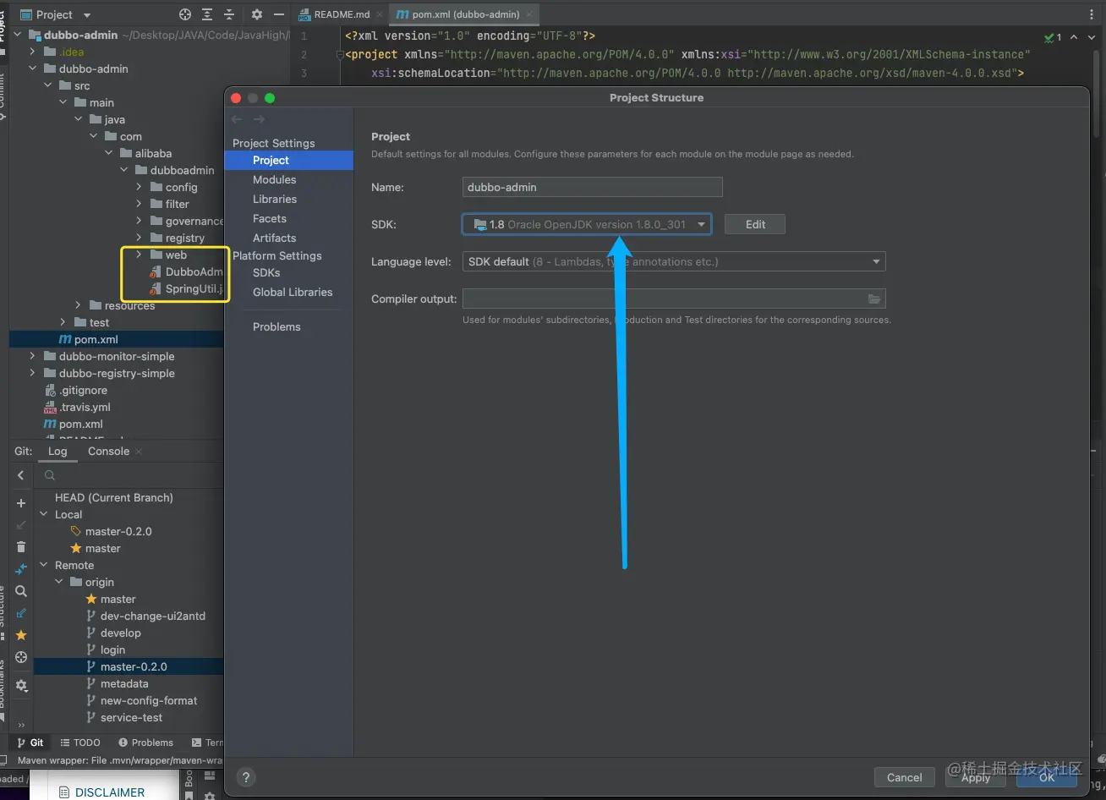Viewport: 1106px width, 800px height.
Task: Show more Git toolbar actions chevrons
Action: point(21,725)
